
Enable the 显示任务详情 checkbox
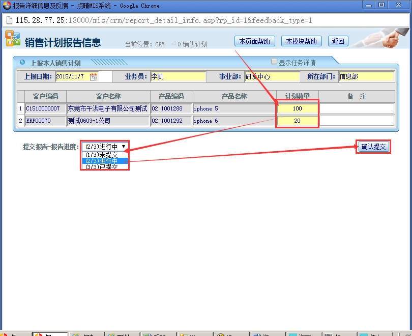(274, 62)
